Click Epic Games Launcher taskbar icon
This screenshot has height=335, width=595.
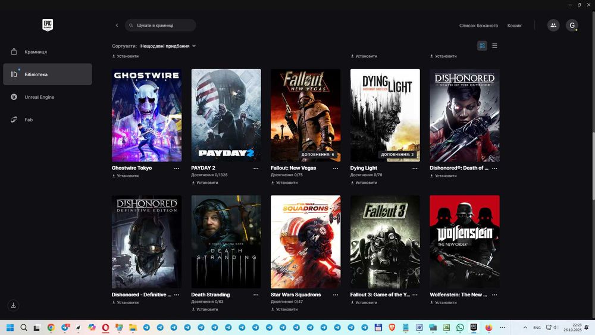[x=474, y=327]
